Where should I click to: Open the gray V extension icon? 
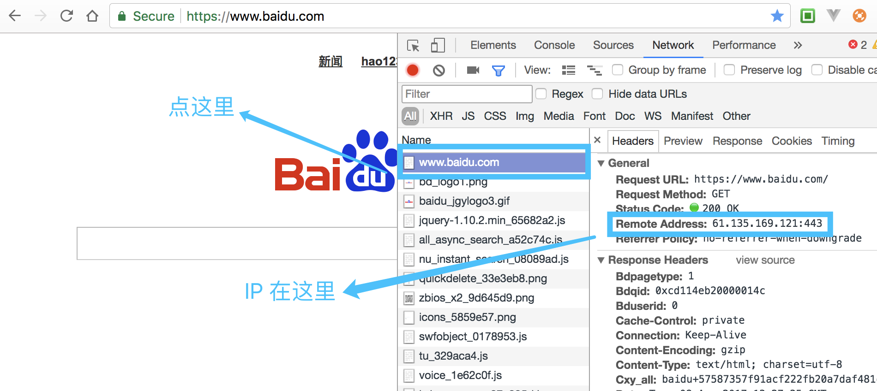click(x=833, y=16)
